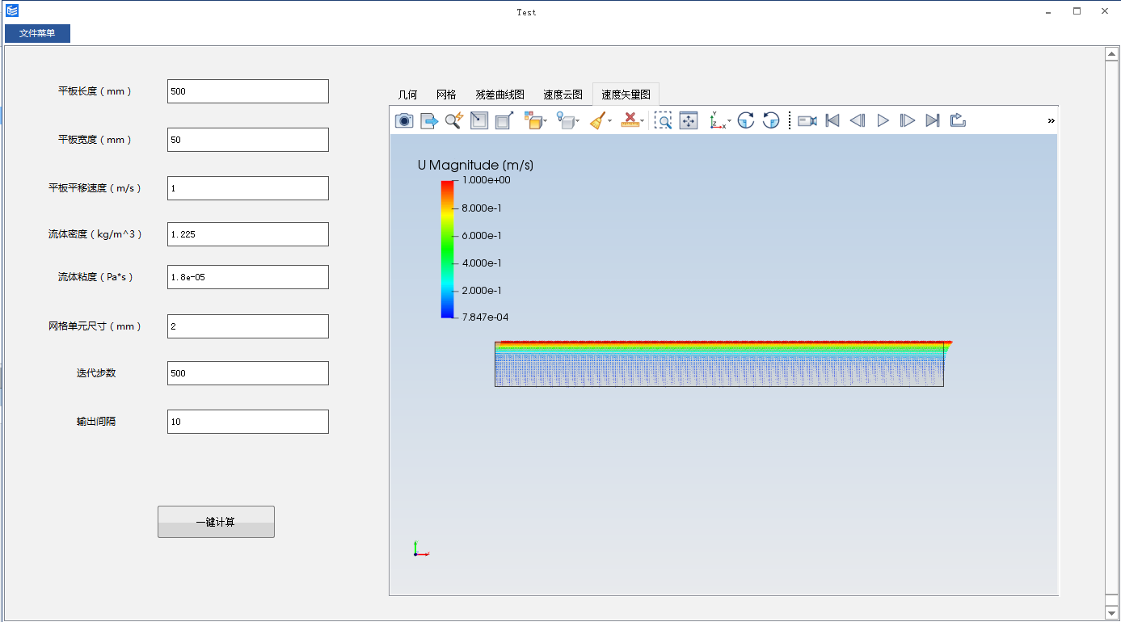This screenshot has height=622, width=1121.
Task: Open the light bulb cube dropdown arrow
Action: pyautogui.click(x=578, y=121)
